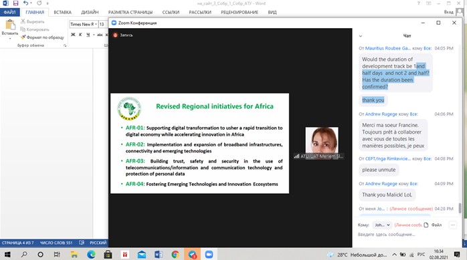
Task: Open Chrome from the taskbar
Action: 175,255
